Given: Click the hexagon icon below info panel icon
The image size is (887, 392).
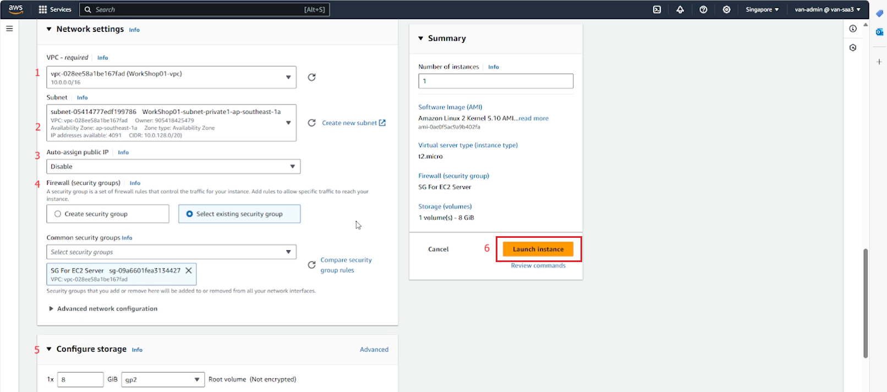Looking at the screenshot, I should tap(853, 48).
